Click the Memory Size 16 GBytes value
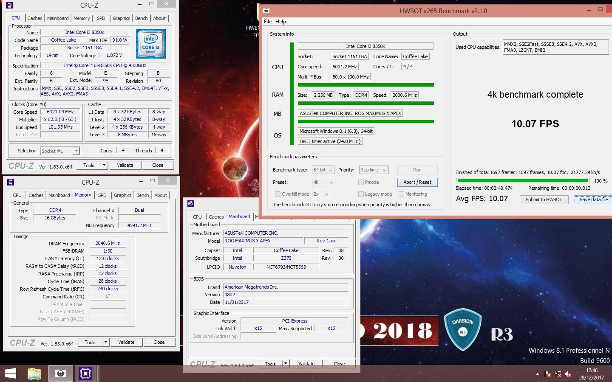612x382 pixels. tap(55, 218)
